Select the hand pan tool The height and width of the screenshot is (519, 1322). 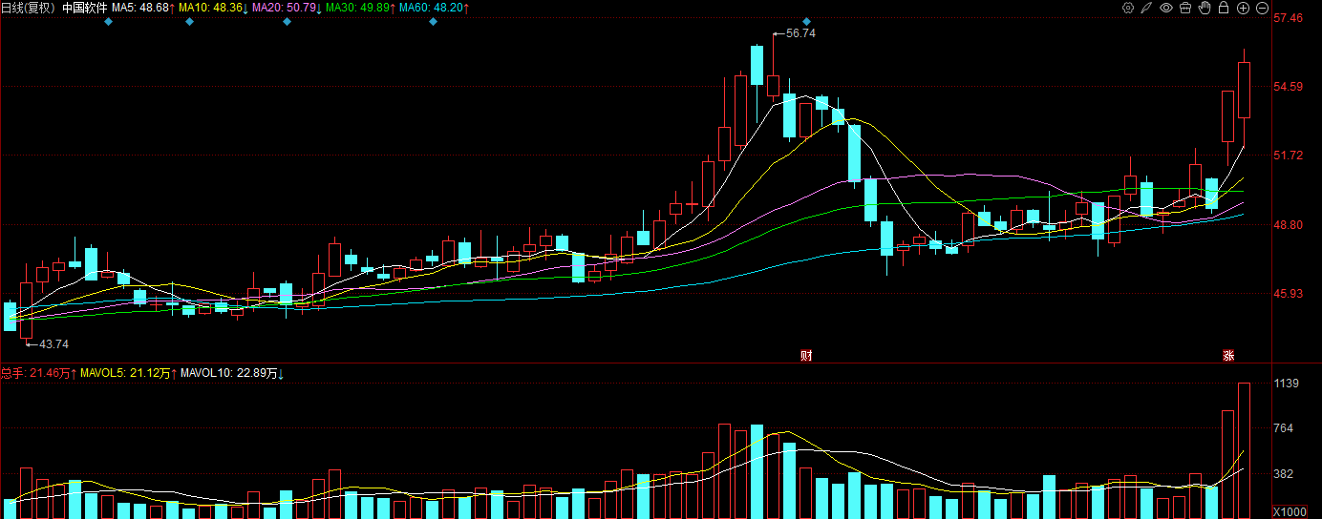(1205, 8)
